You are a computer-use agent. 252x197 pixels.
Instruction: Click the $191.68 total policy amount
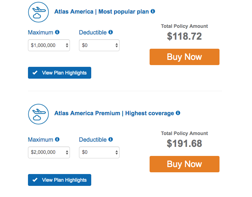pyautogui.click(x=184, y=143)
